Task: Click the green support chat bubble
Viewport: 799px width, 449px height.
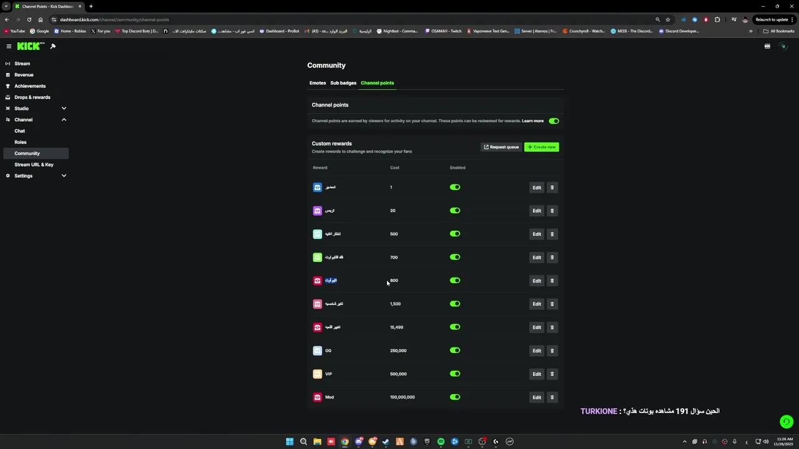Action: [787, 422]
